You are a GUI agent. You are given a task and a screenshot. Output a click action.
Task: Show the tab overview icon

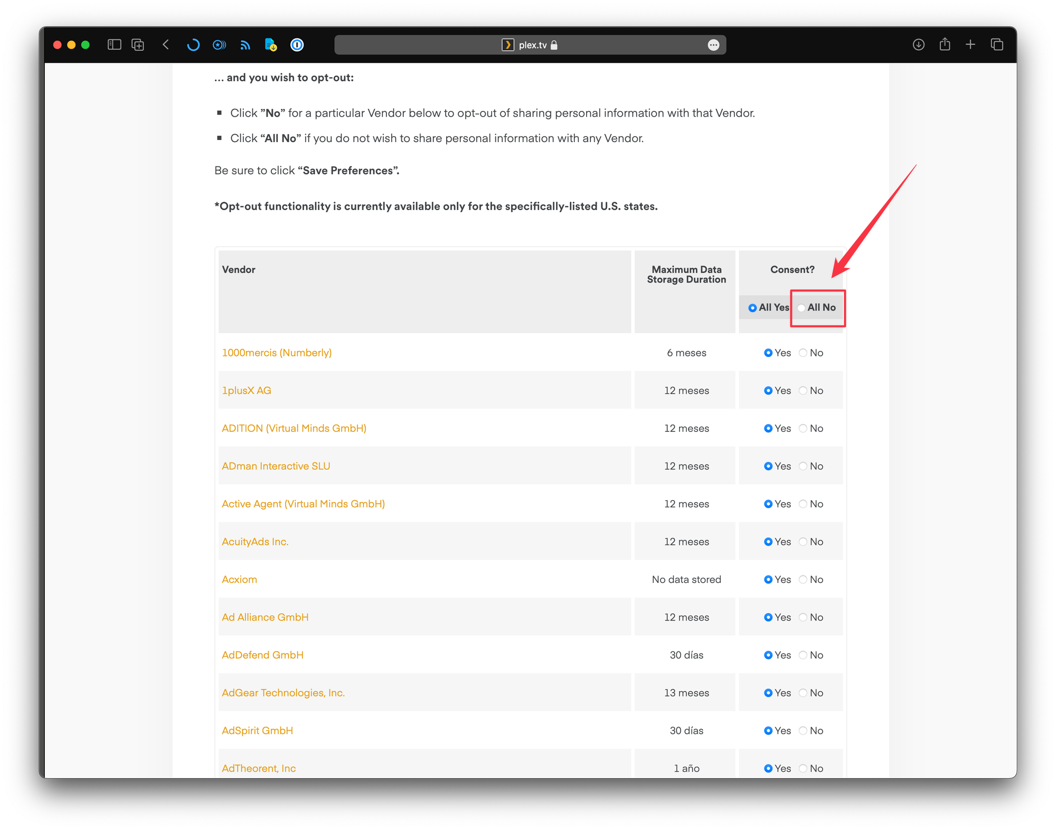[997, 45]
